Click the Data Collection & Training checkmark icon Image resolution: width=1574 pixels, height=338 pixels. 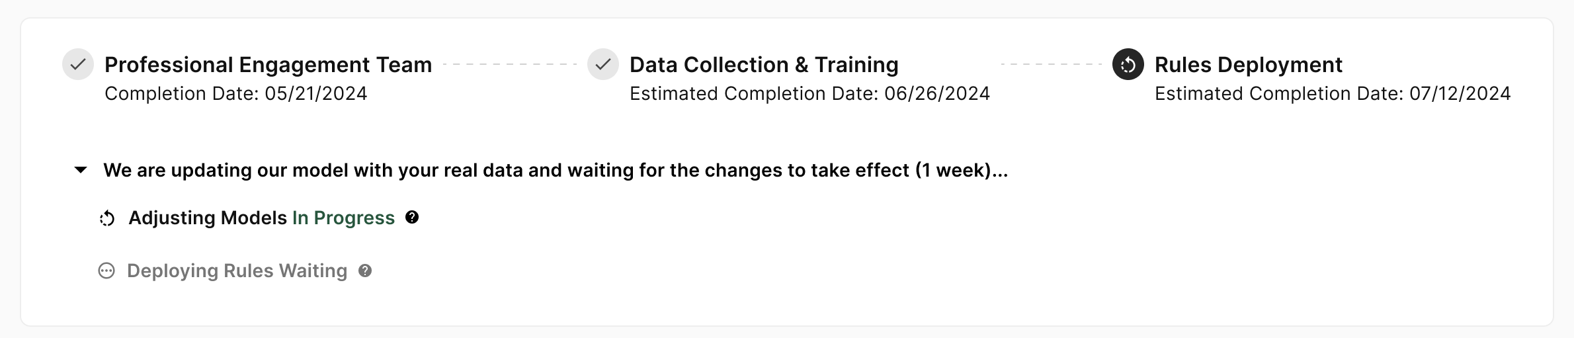[x=602, y=65]
